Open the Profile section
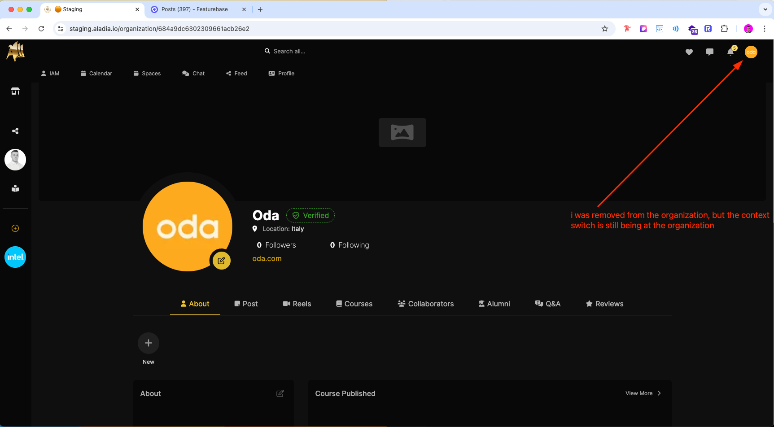Screen dimensions: 774x427 pos(281,74)
